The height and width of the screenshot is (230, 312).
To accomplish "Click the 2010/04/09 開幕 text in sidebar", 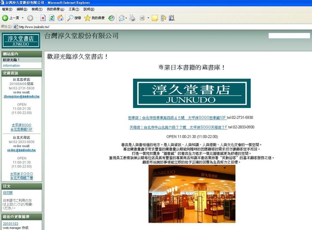I will click(21, 84).
